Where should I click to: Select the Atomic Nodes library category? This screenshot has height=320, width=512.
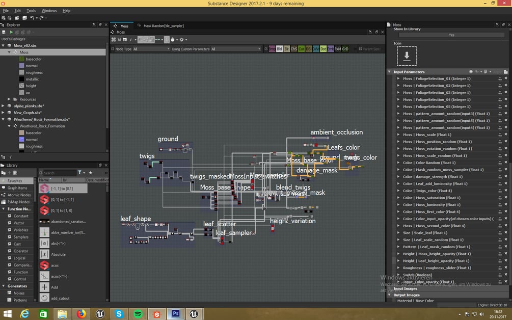pos(19,195)
